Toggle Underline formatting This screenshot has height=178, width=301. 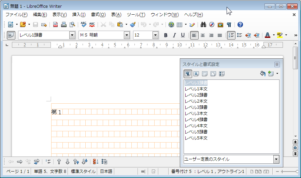point(183,35)
